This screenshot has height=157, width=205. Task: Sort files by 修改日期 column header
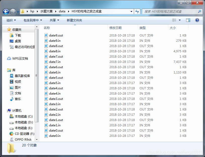115,28
